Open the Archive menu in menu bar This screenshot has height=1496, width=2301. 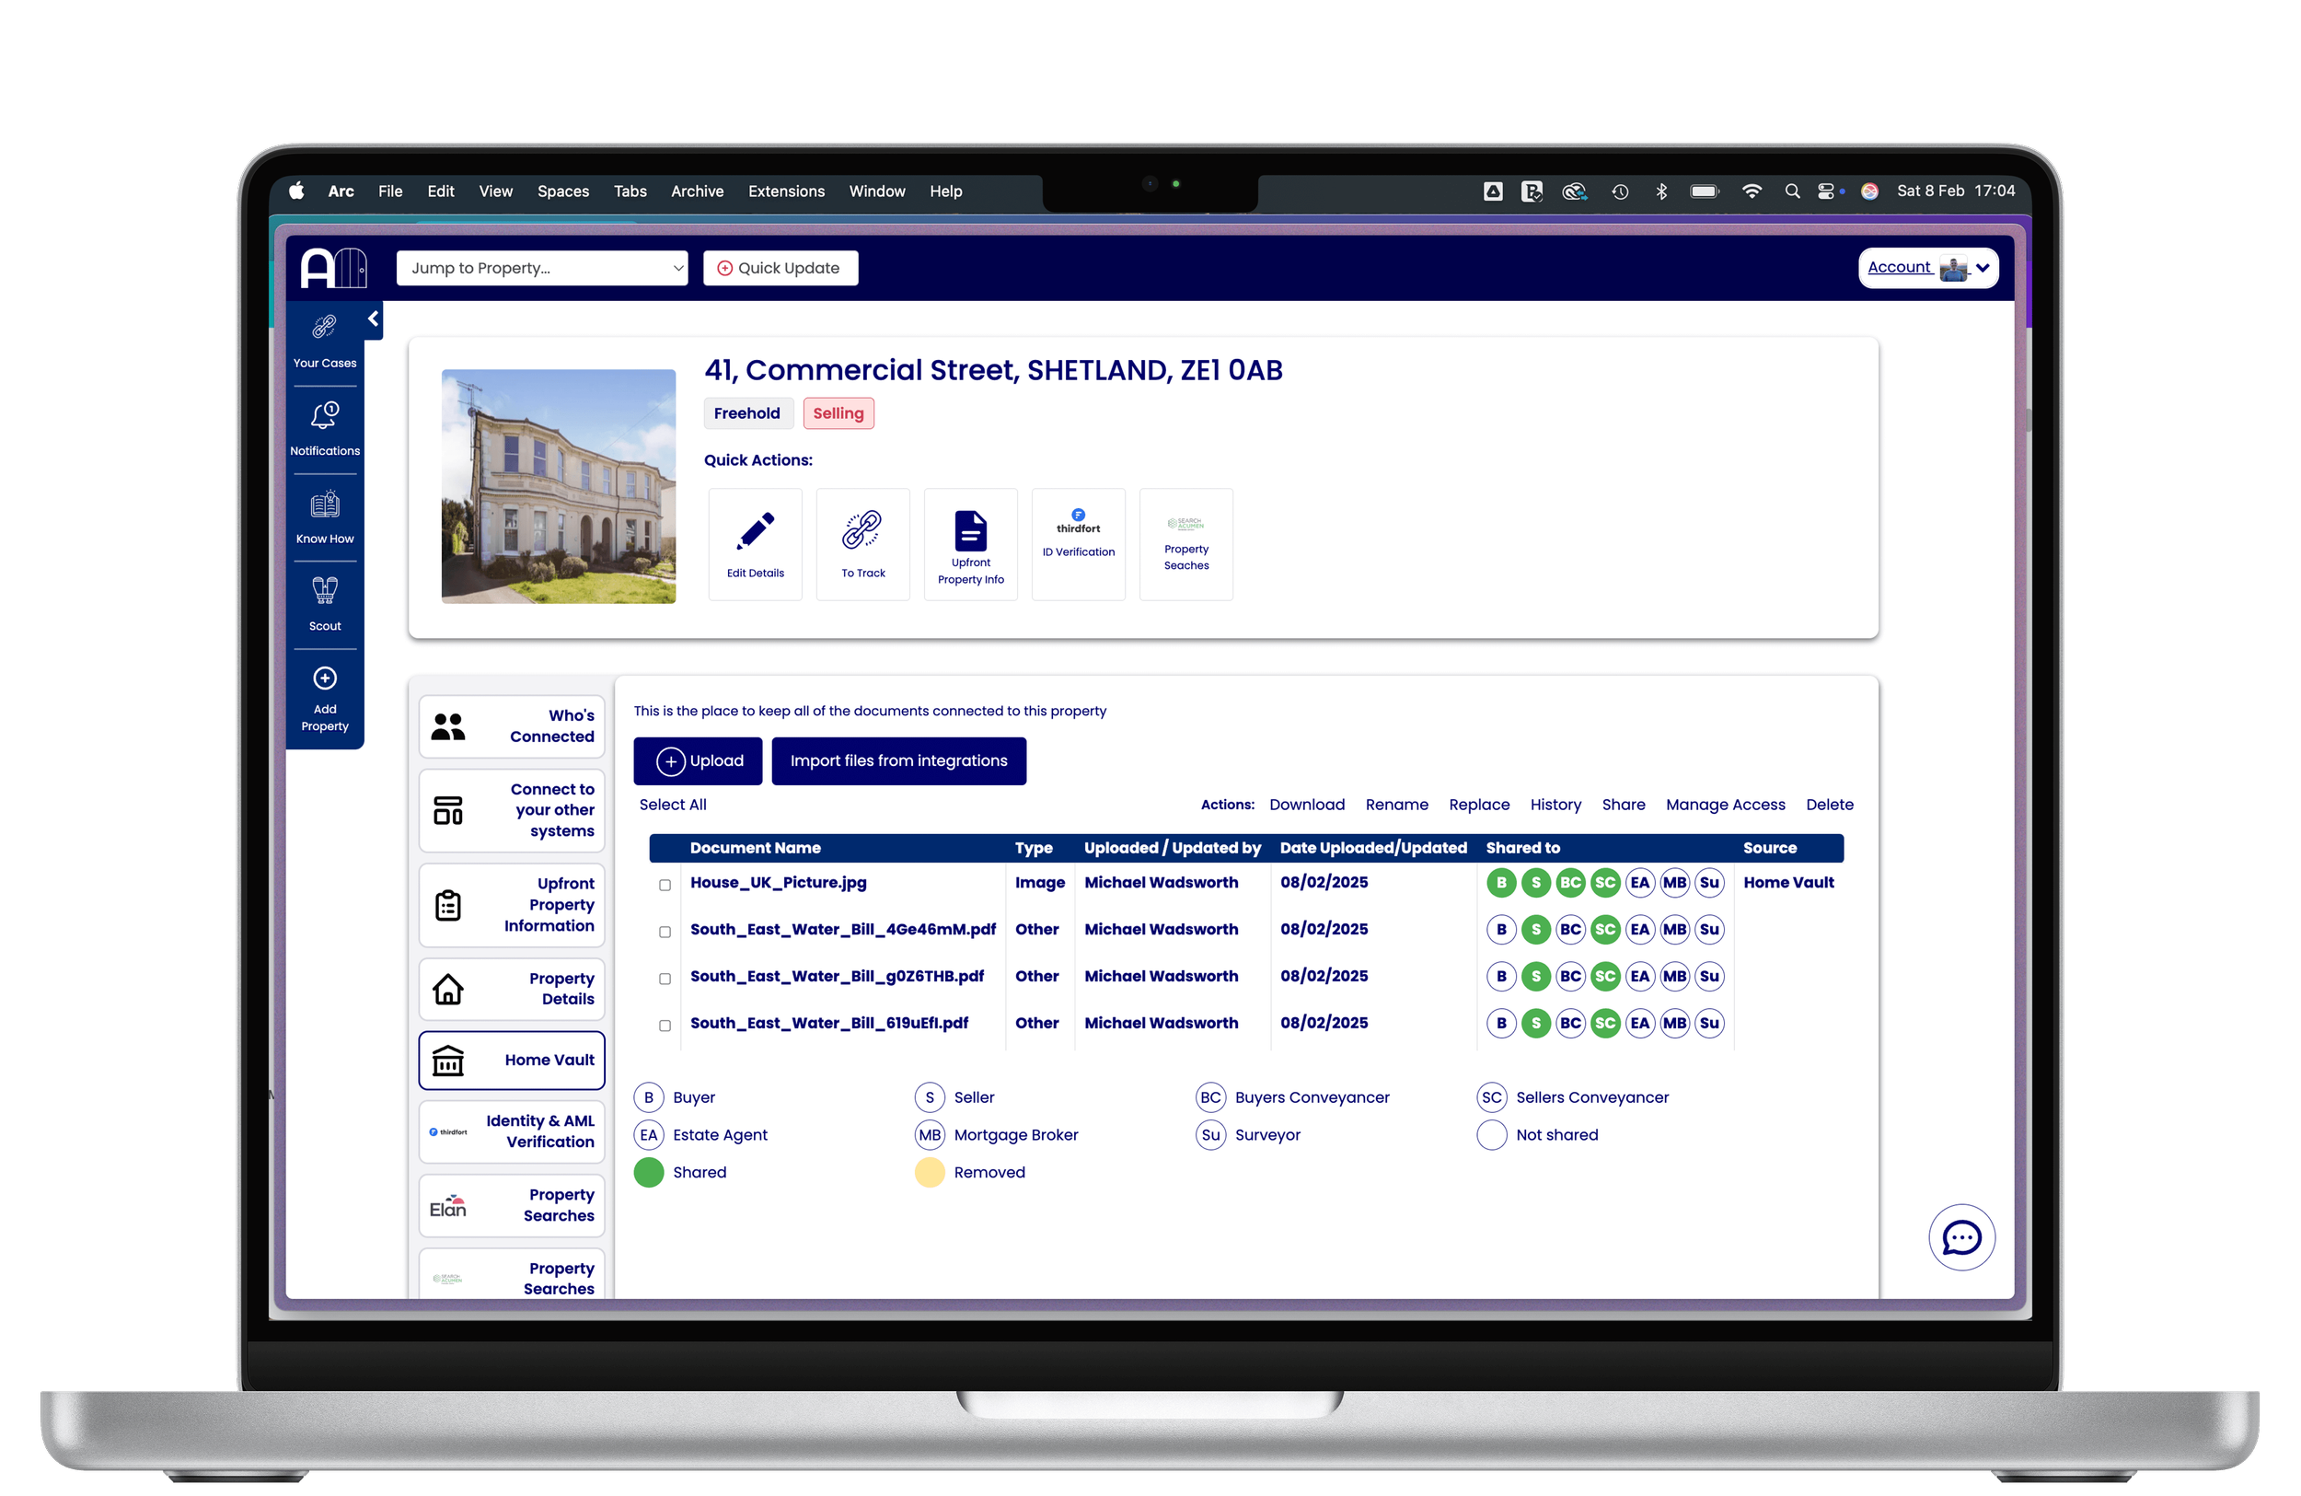[696, 191]
